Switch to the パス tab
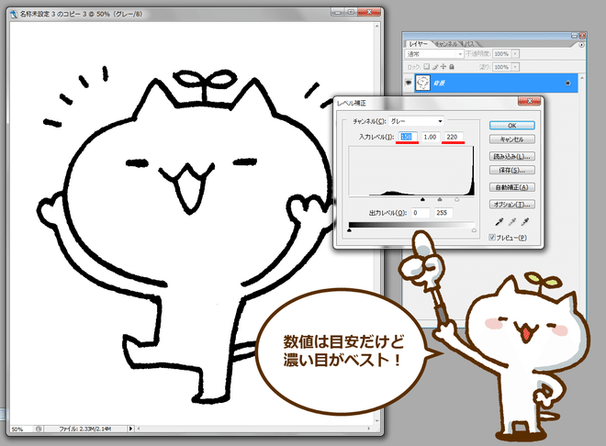606x446 pixels. [469, 44]
